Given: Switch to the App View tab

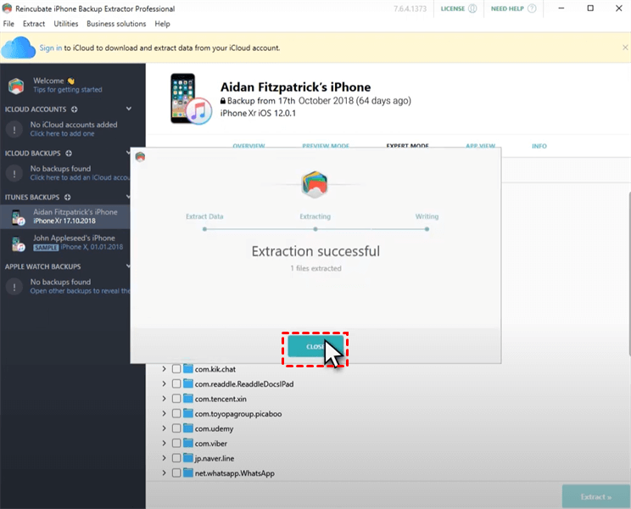Looking at the screenshot, I should [481, 146].
